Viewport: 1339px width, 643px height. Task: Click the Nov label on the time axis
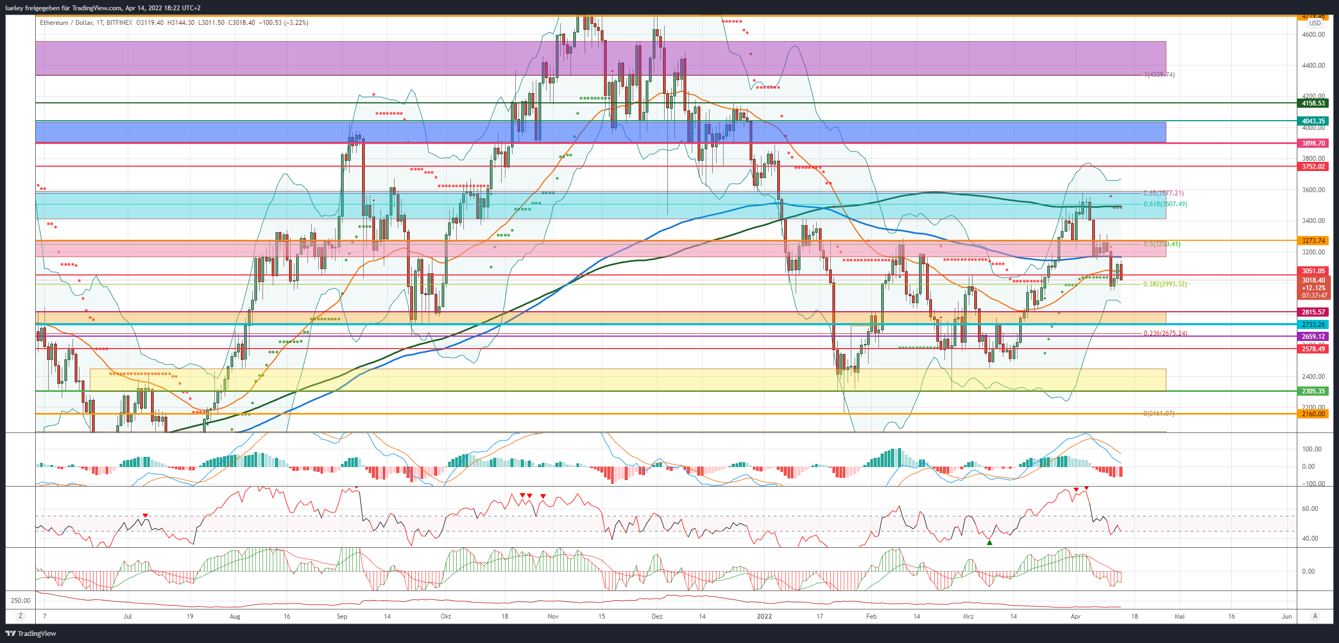tap(553, 616)
